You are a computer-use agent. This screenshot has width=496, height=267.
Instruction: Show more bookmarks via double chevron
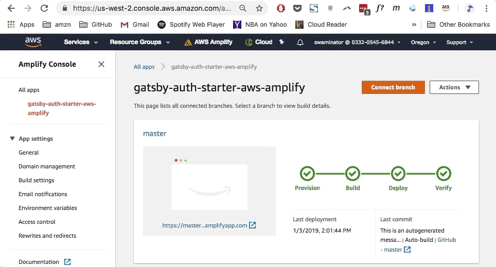coord(414,25)
